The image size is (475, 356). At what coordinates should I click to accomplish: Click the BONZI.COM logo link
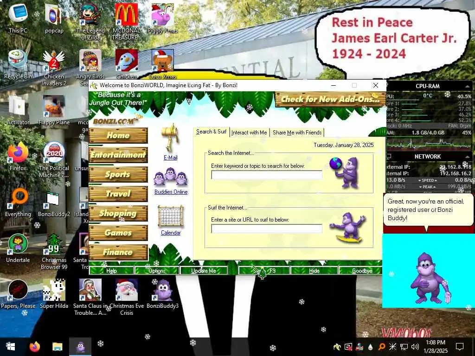point(116,121)
